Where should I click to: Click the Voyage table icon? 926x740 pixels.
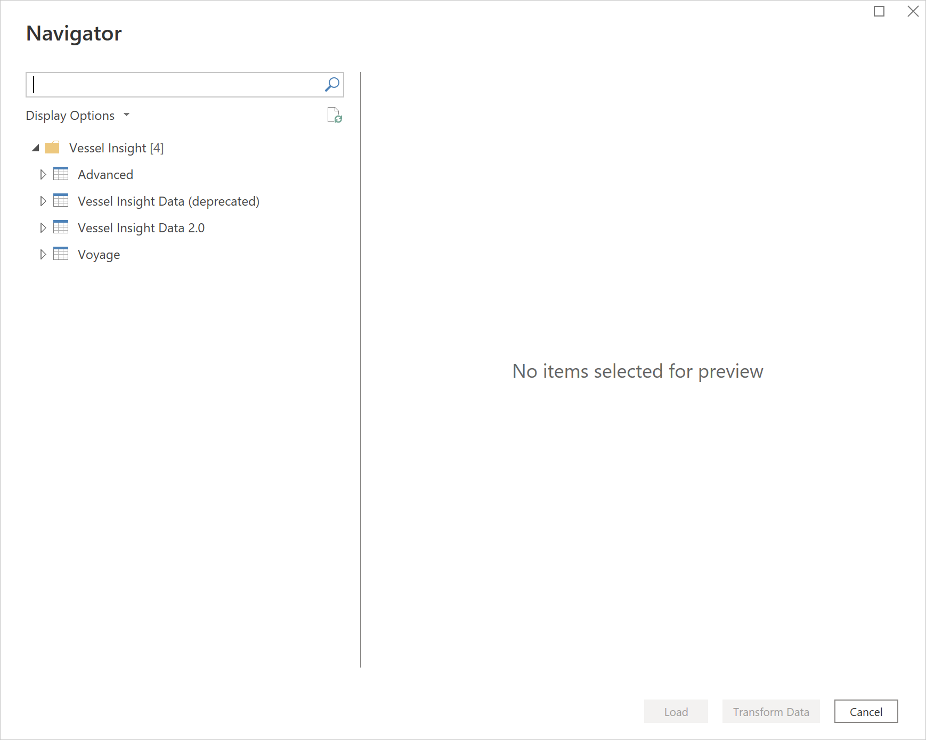pos(61,254)
